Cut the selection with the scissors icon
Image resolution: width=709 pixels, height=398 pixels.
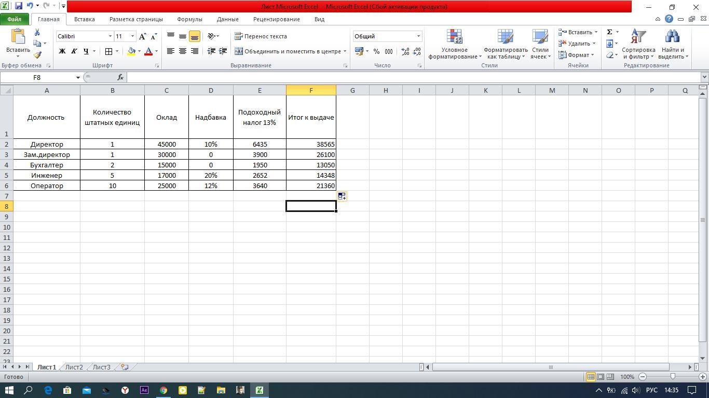37,32
